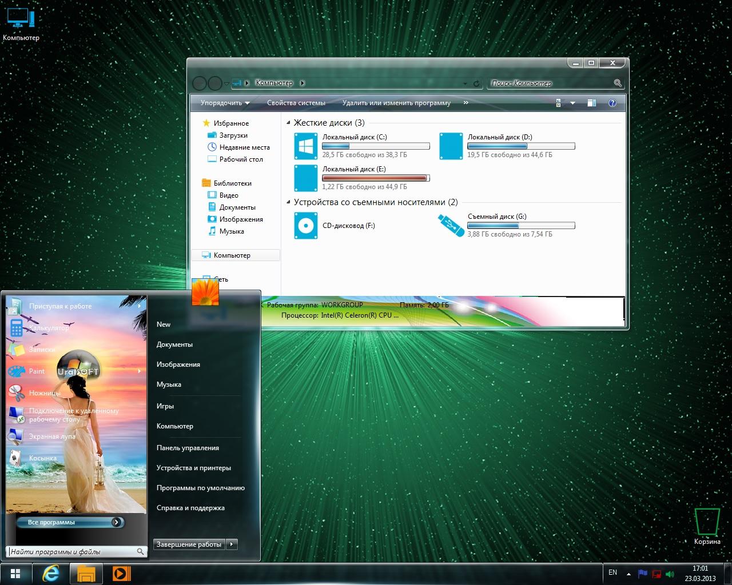
Task: Expand the hidden toolbar commands chevron
Action: pos(466,103)
